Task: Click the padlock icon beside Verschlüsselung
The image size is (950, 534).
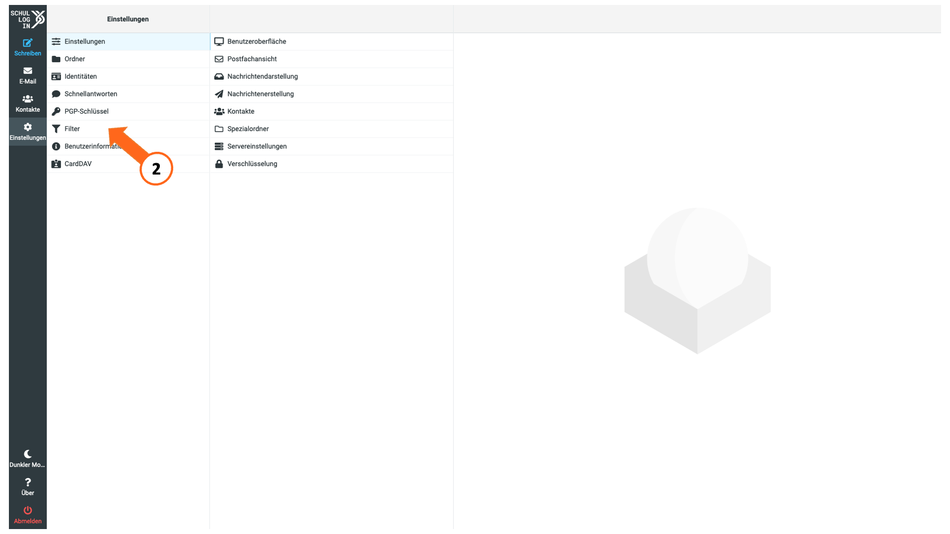Action: coord(219,164)
